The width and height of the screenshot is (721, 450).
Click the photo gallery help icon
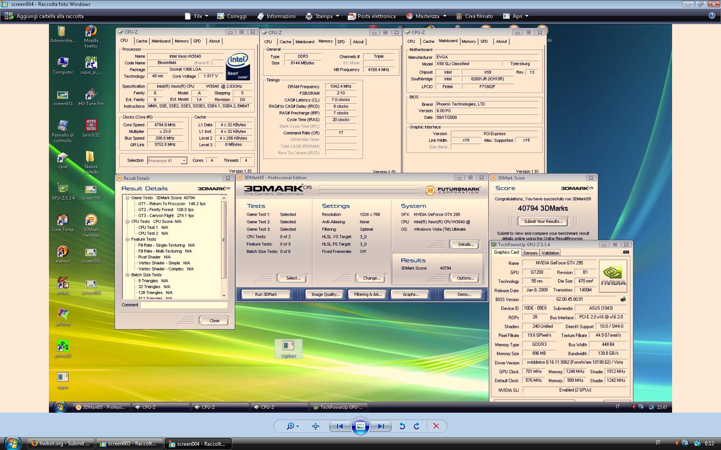point(712,16)
